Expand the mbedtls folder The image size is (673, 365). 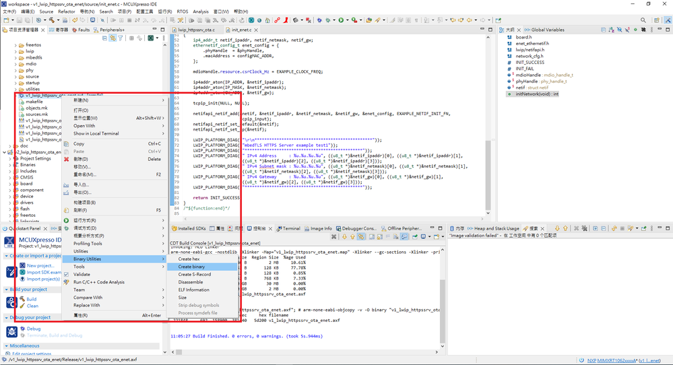[15, 57]
